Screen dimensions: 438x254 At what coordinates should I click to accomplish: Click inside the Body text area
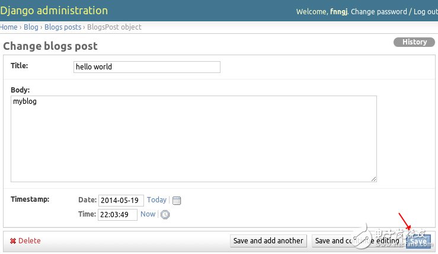193,139
